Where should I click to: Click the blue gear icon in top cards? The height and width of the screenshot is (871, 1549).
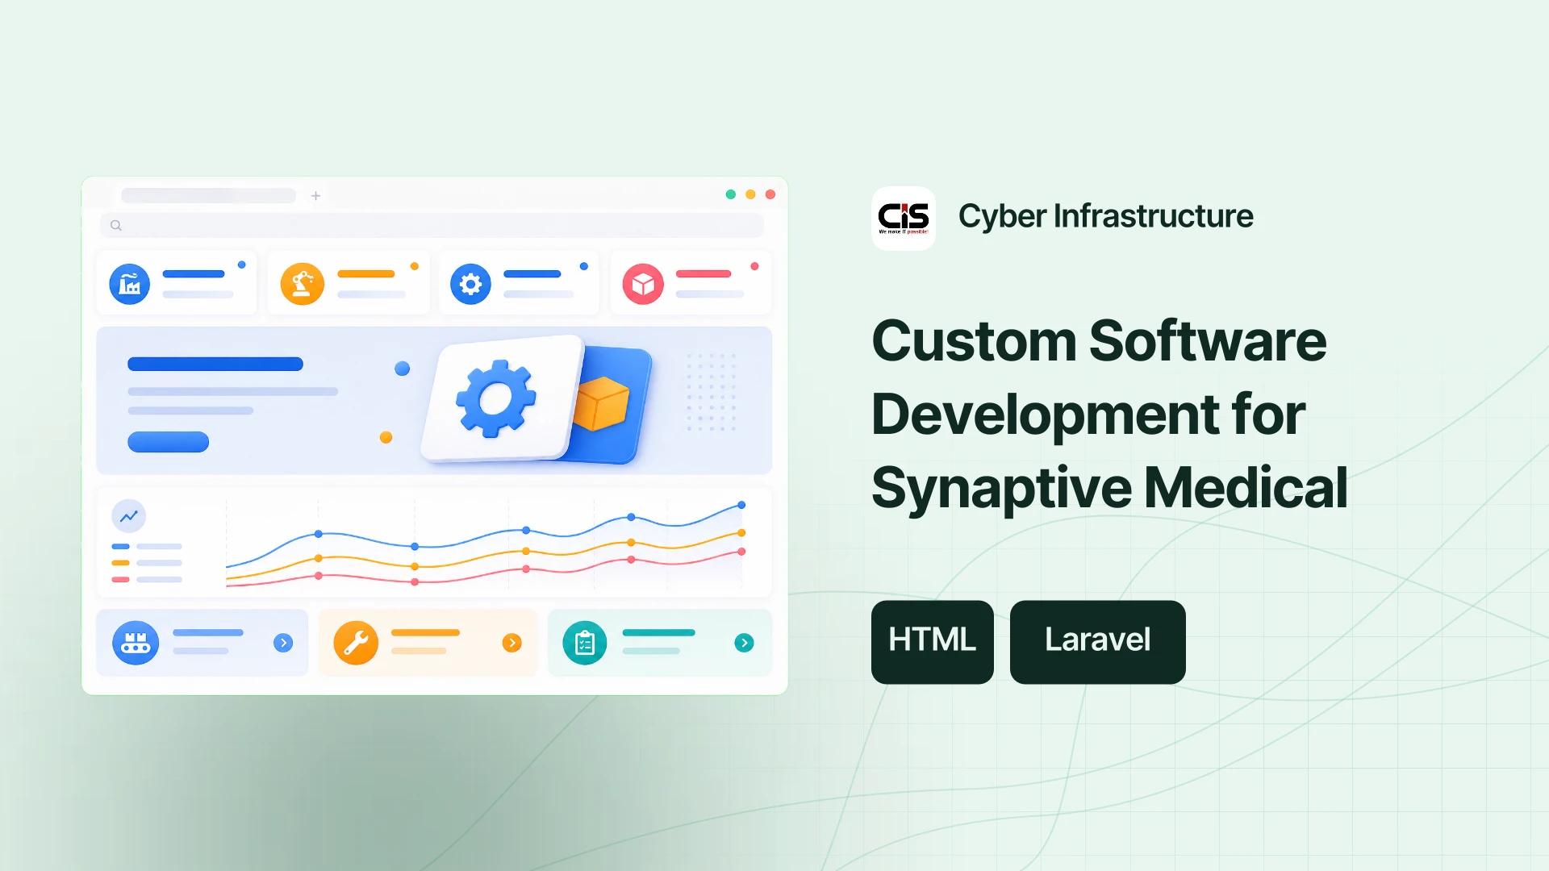coord(470,284)
